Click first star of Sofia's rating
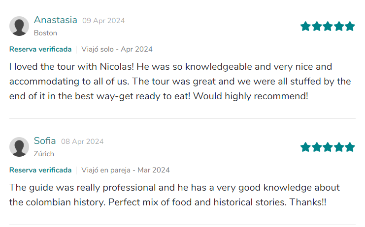The width and height of the screenshot is (365, 227). point(305,147)
